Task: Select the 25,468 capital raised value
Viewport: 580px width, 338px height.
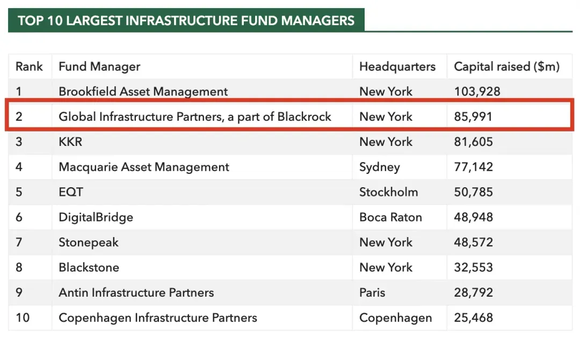Action: pyautogui.click(x=473, y=318)
